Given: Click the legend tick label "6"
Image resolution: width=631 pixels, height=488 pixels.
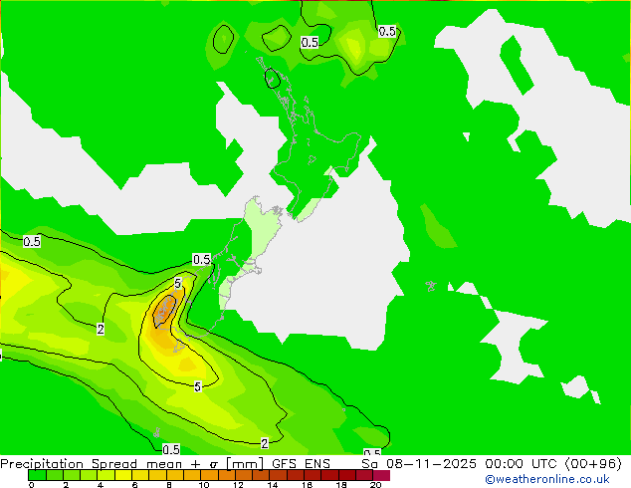Looking at the screenshot, I should click(x=134, y=485).
